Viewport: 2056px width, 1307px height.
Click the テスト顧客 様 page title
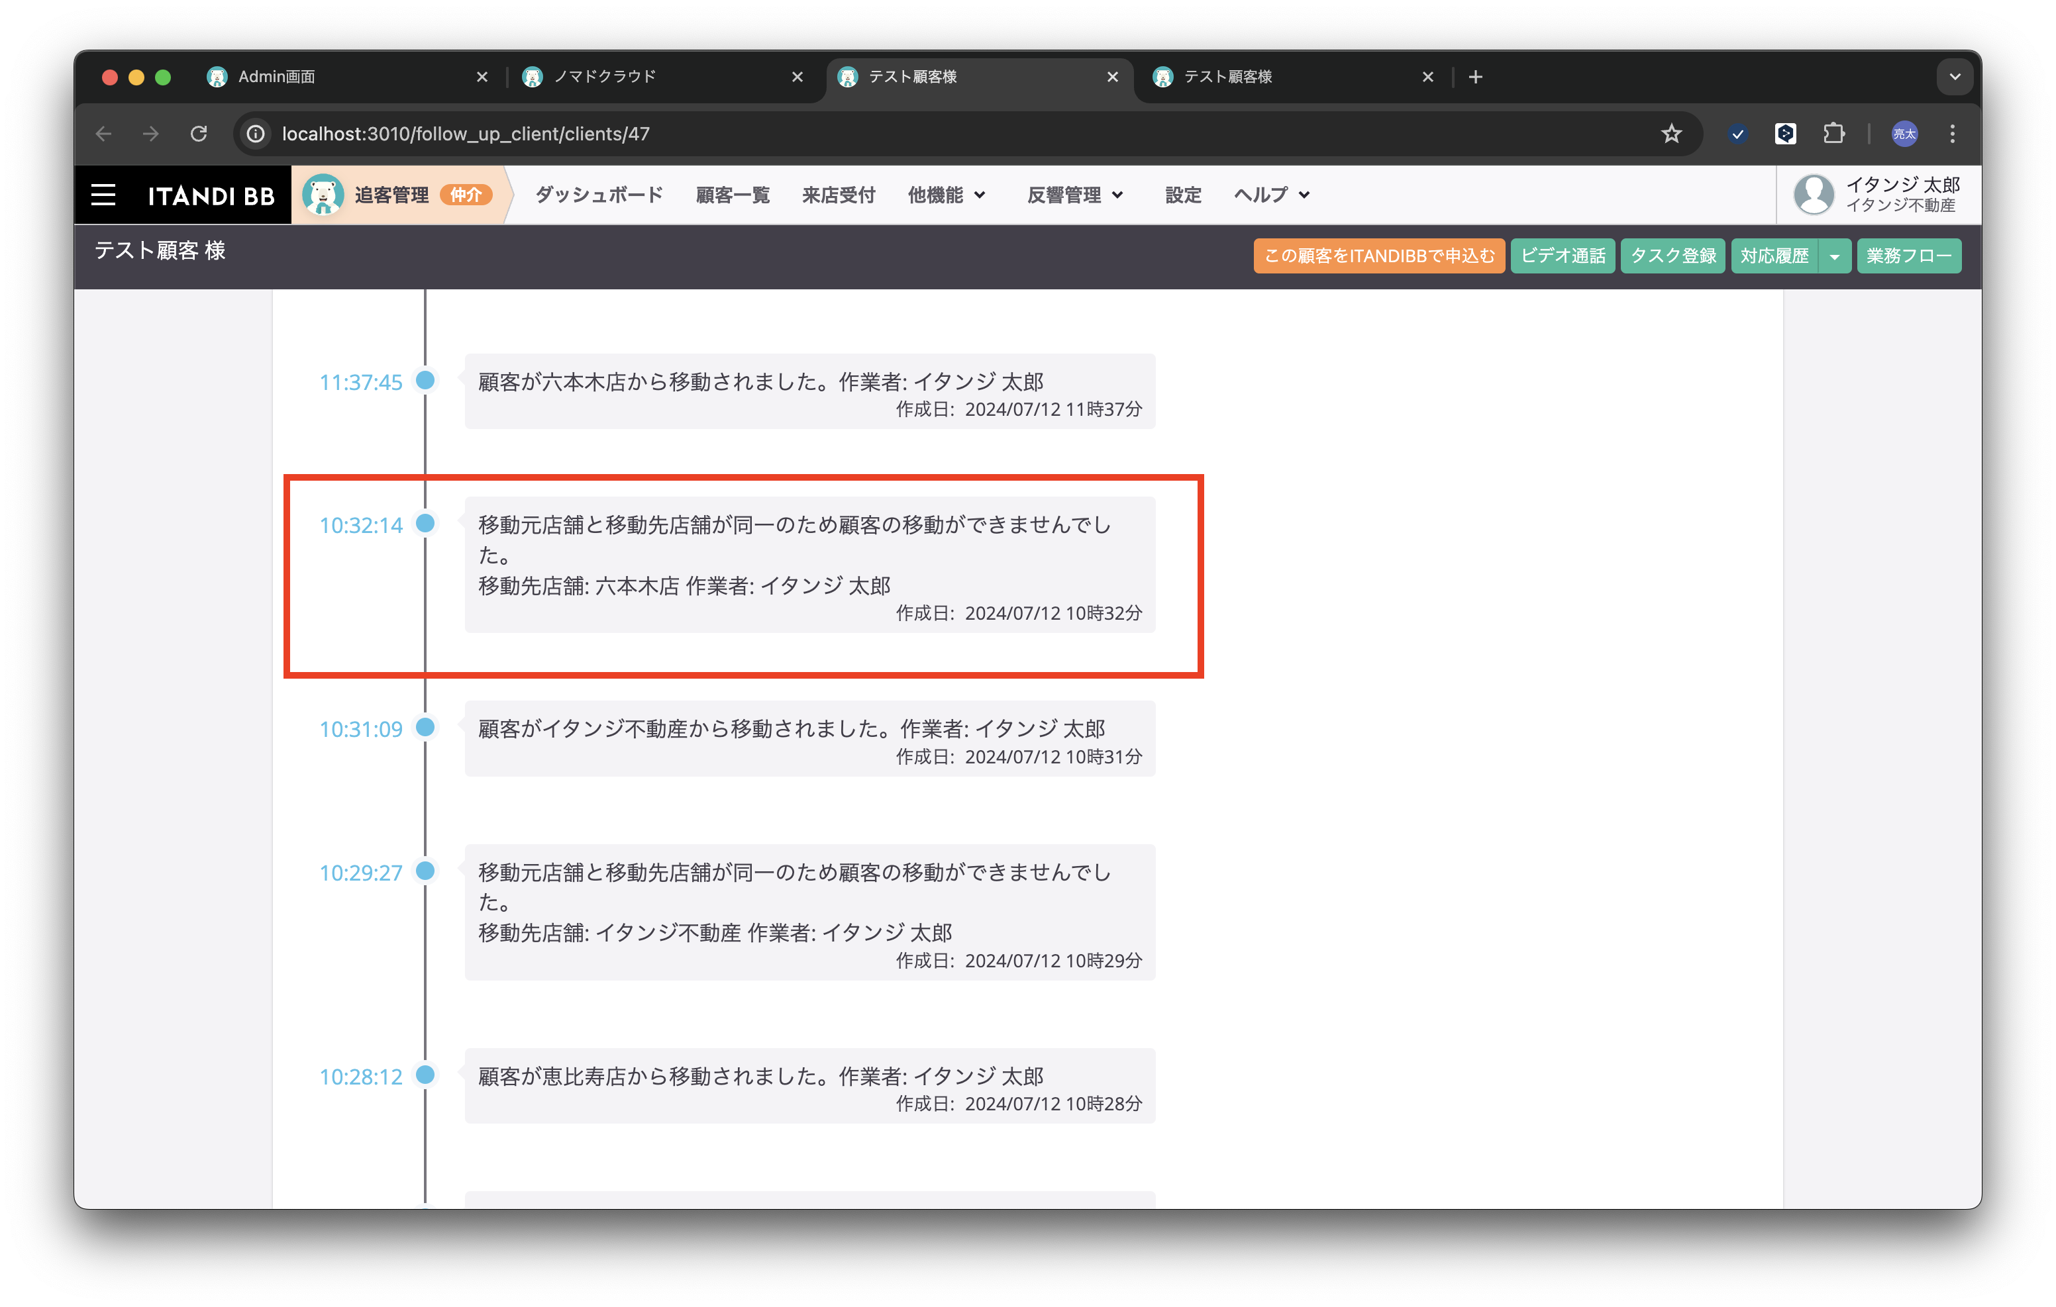coord(160,250)
